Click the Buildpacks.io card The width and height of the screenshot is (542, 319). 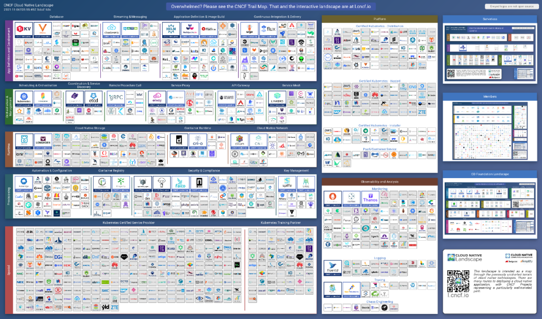[190, 30]
